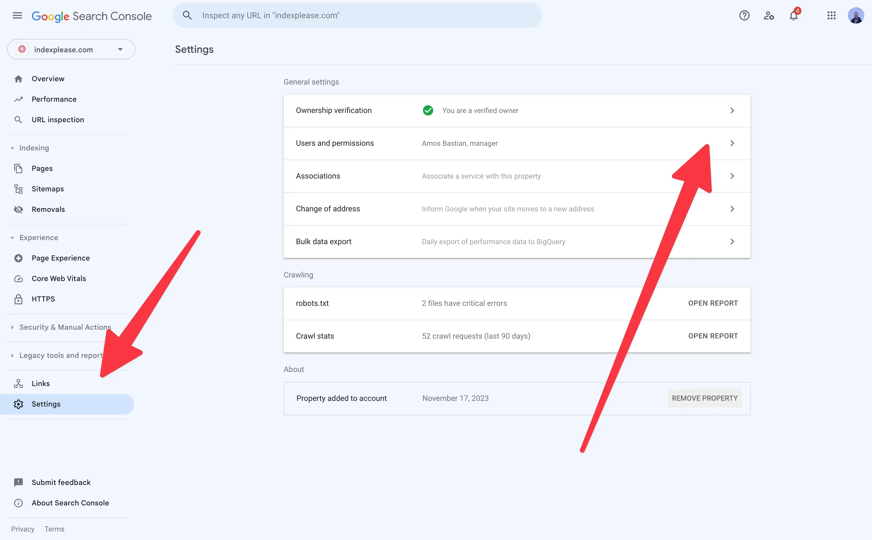Image resolution: width=872 pixels, height=540 pixels.
Task: Open the hamburger main menu
Action: pyautogui.click(x=17, y=15)
